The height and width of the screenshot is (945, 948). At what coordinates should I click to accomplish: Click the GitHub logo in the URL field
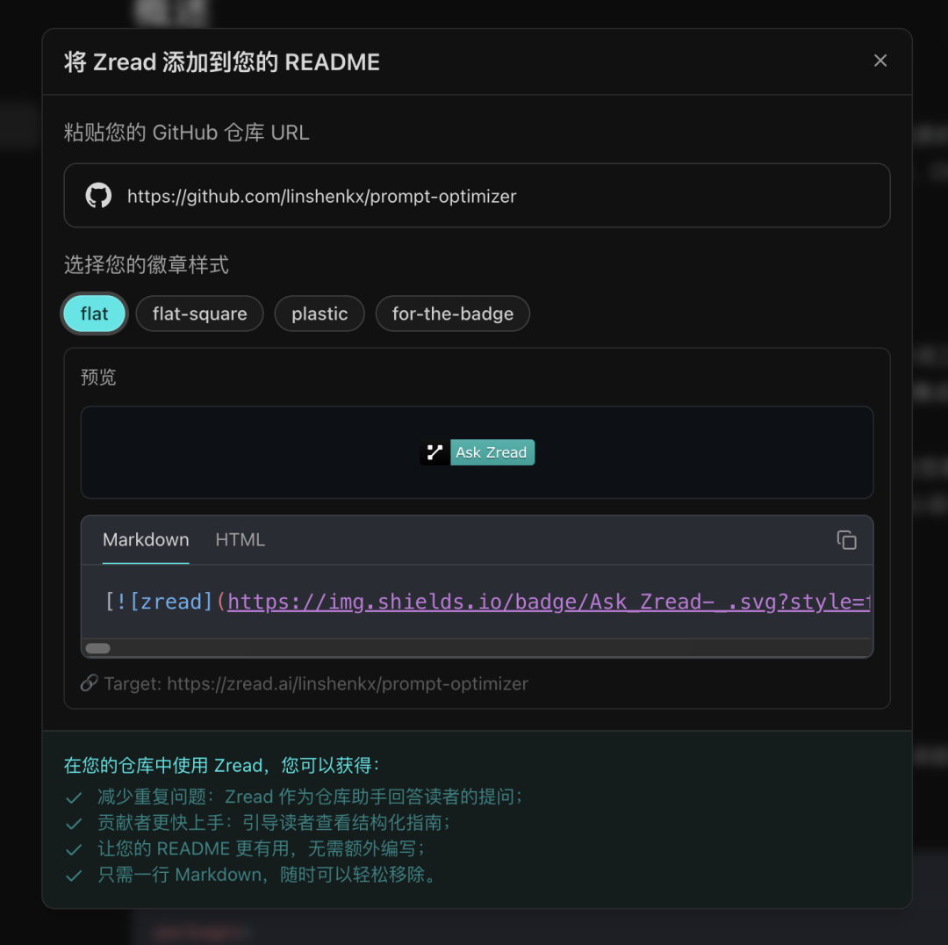click(x=98, y=195)
